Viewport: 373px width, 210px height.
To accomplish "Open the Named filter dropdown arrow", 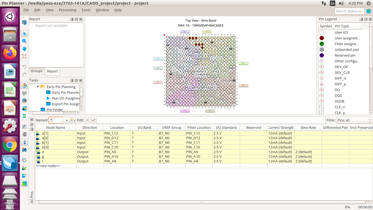I will click(66, 120).
